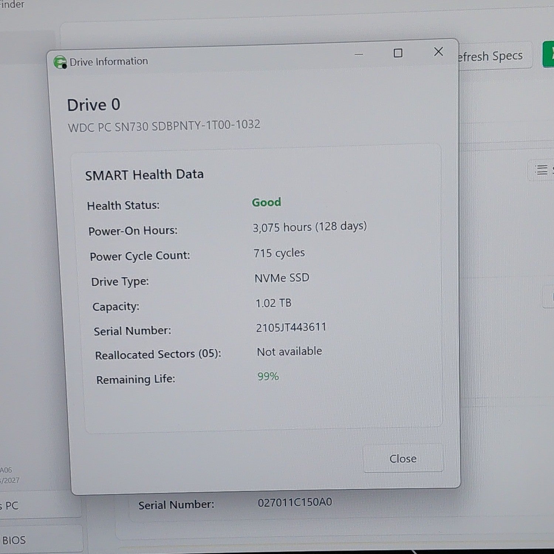Minimize the Drive Information dialog
Screen dimensions: 554x554
pos(359,54)
